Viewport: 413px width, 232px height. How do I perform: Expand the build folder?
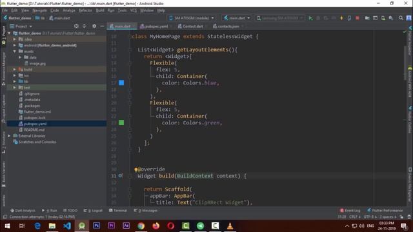click(15, 70)
